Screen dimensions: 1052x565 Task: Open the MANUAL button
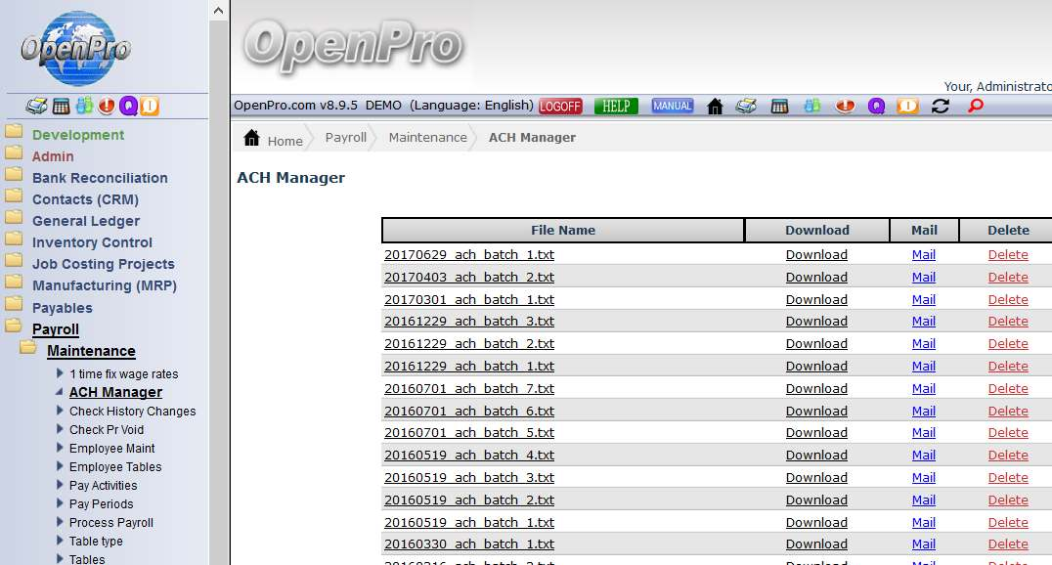pyautogui.click(x=673, y=107)
